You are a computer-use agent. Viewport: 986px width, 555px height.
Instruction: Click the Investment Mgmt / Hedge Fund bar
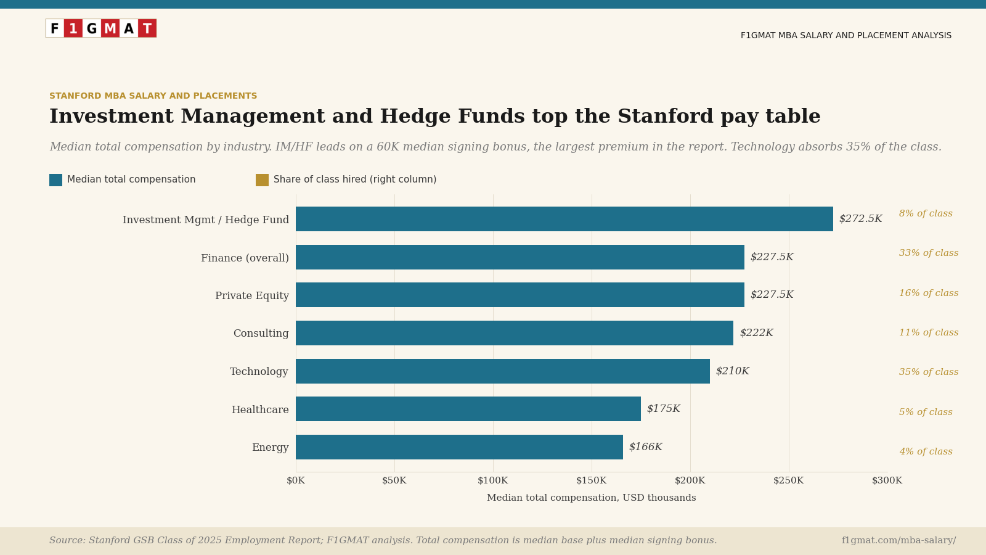564,219
